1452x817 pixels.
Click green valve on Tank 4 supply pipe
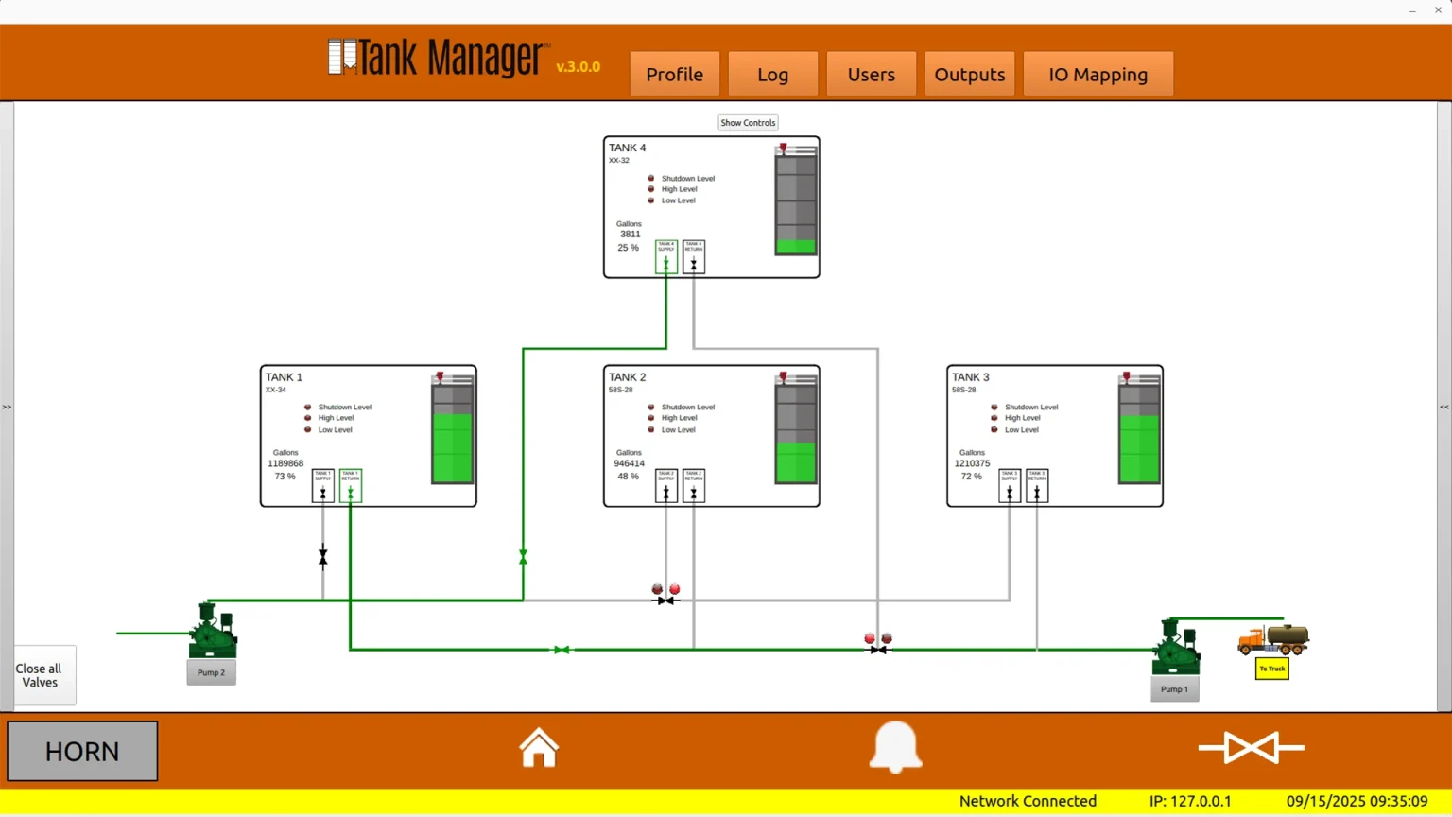(523, 557)
